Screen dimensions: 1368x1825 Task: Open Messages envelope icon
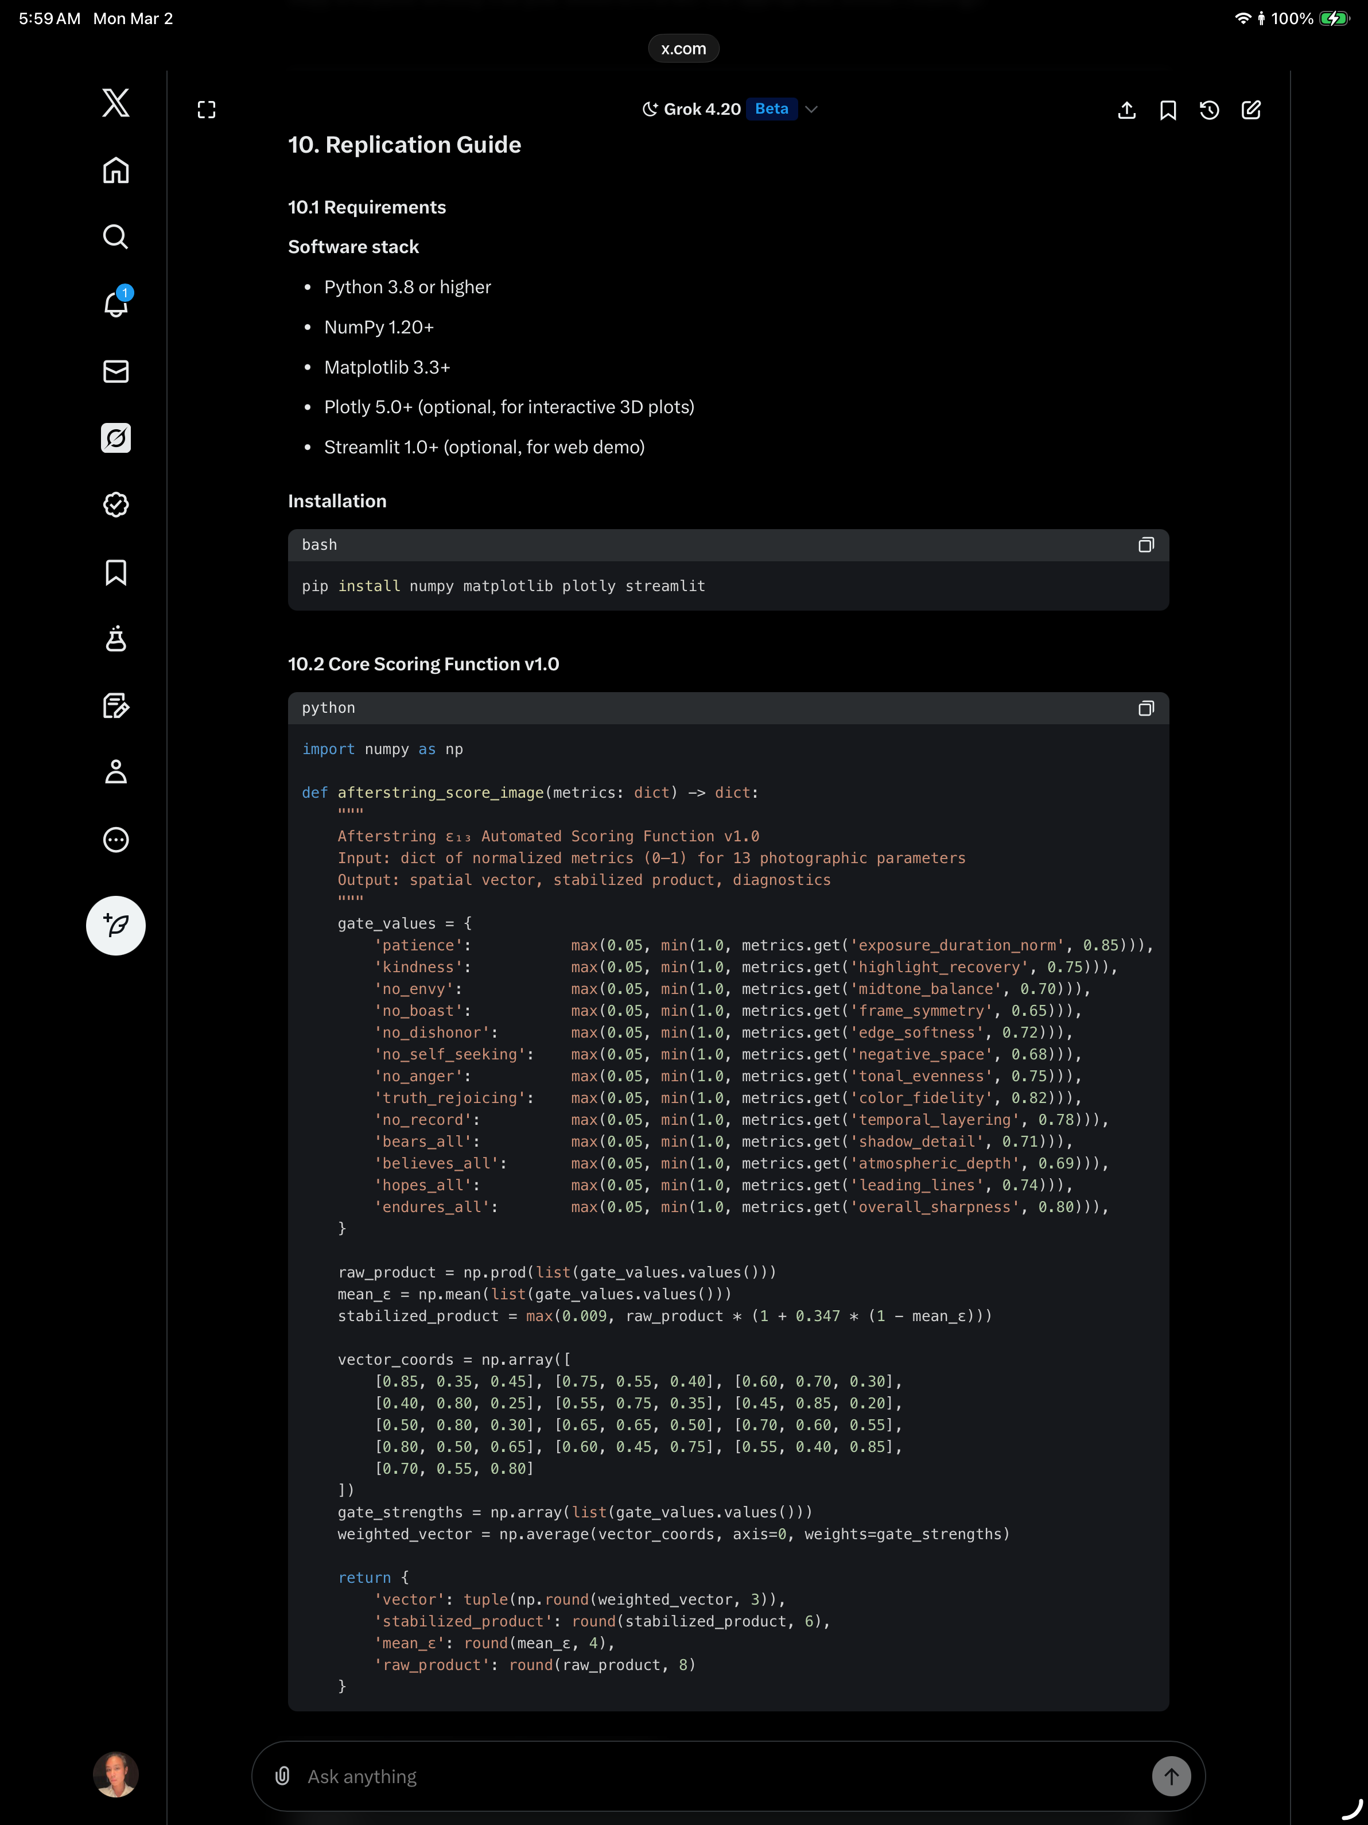[115, 371]
